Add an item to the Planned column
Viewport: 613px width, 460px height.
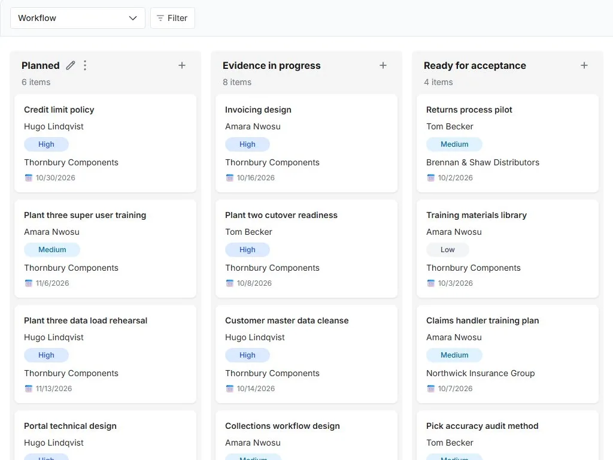(x=182, y=65)
